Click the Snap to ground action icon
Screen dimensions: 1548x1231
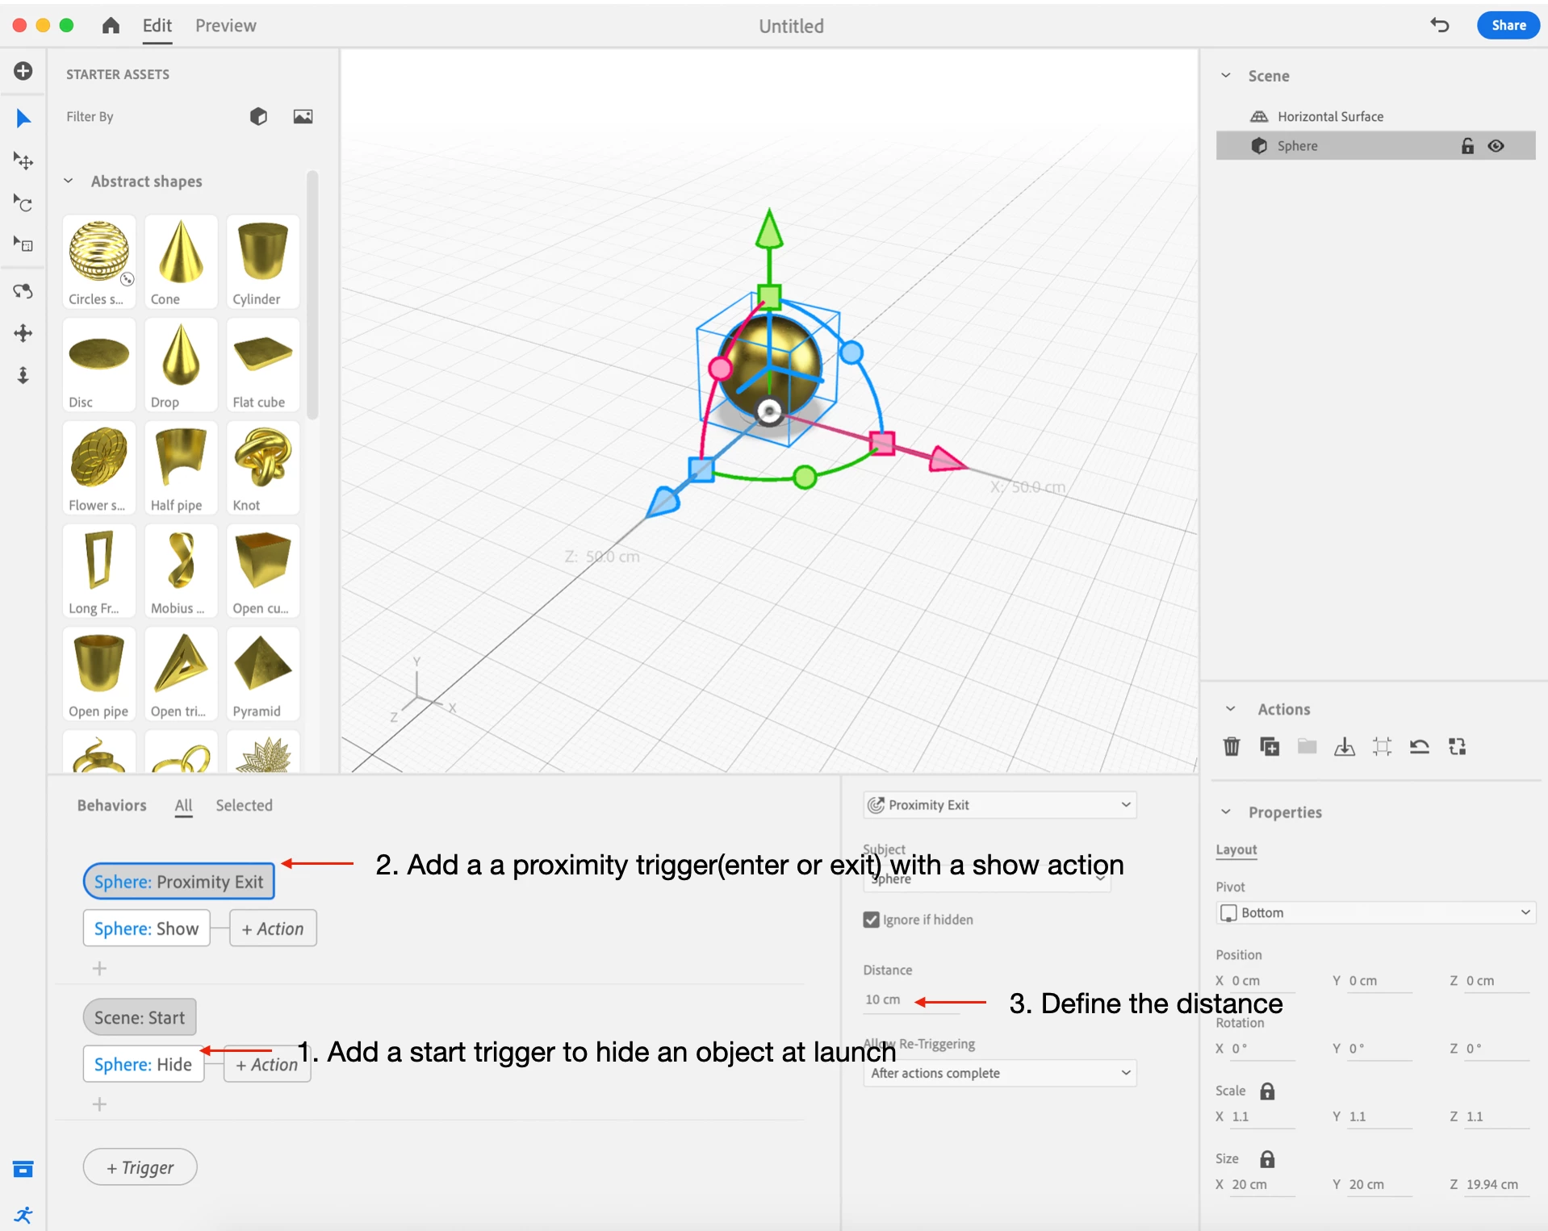1345,746
